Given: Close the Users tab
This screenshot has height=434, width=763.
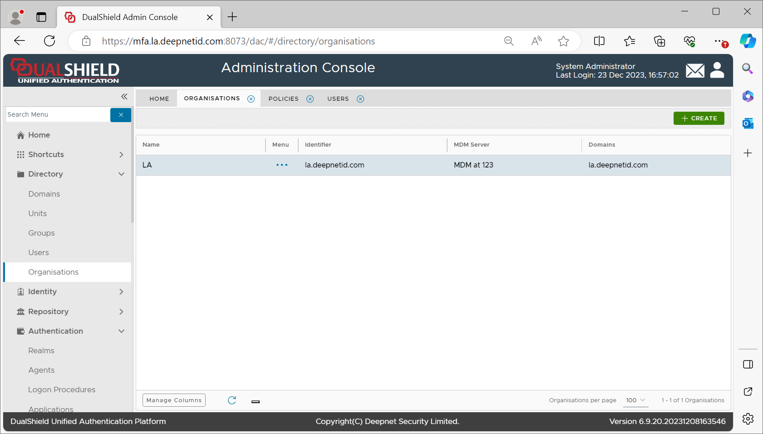Looking at the screenshot, I should (360, 99).
